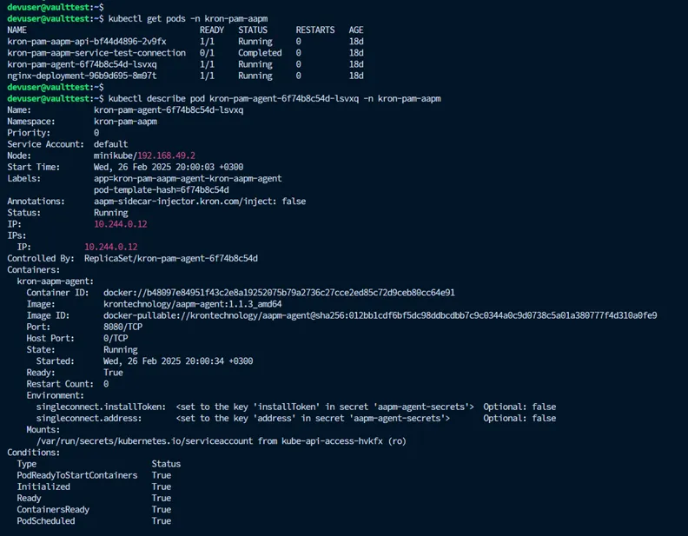Select the docker:// Container ID value
Image resolution: width=688 pixels, height=536 pixels.
point(279,293)
